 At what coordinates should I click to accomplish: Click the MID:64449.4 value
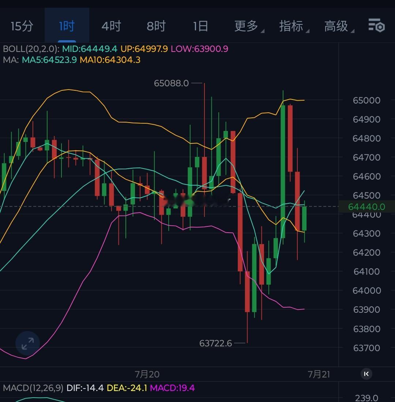point(90,49)
